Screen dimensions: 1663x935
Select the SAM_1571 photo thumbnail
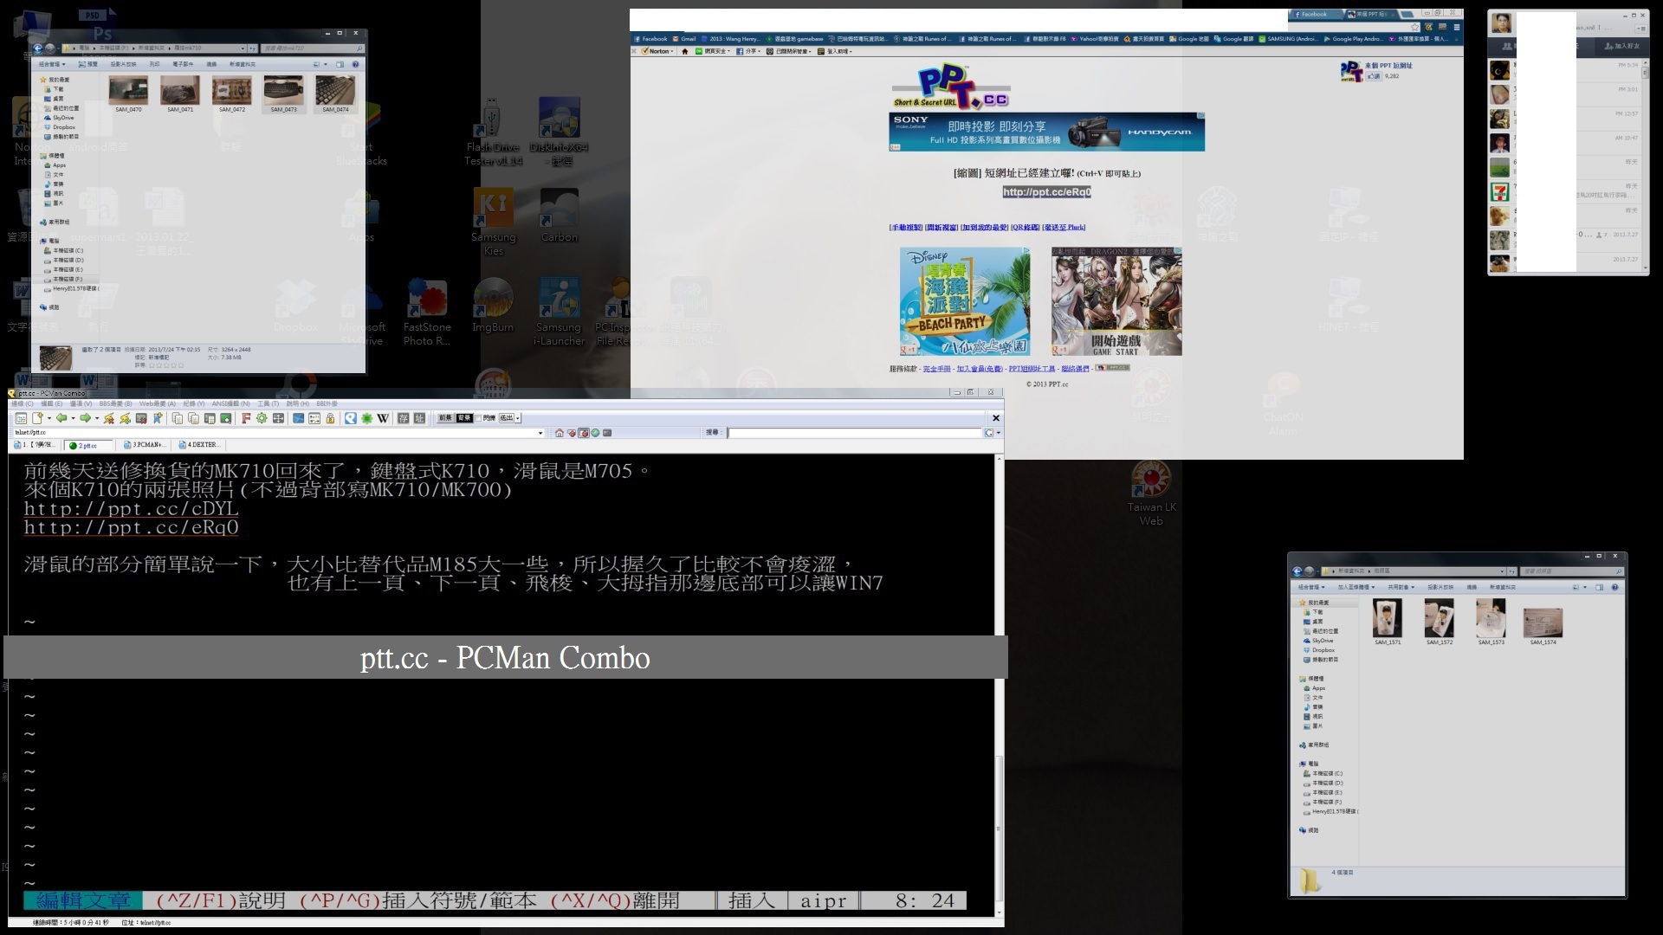point(1388,619)
